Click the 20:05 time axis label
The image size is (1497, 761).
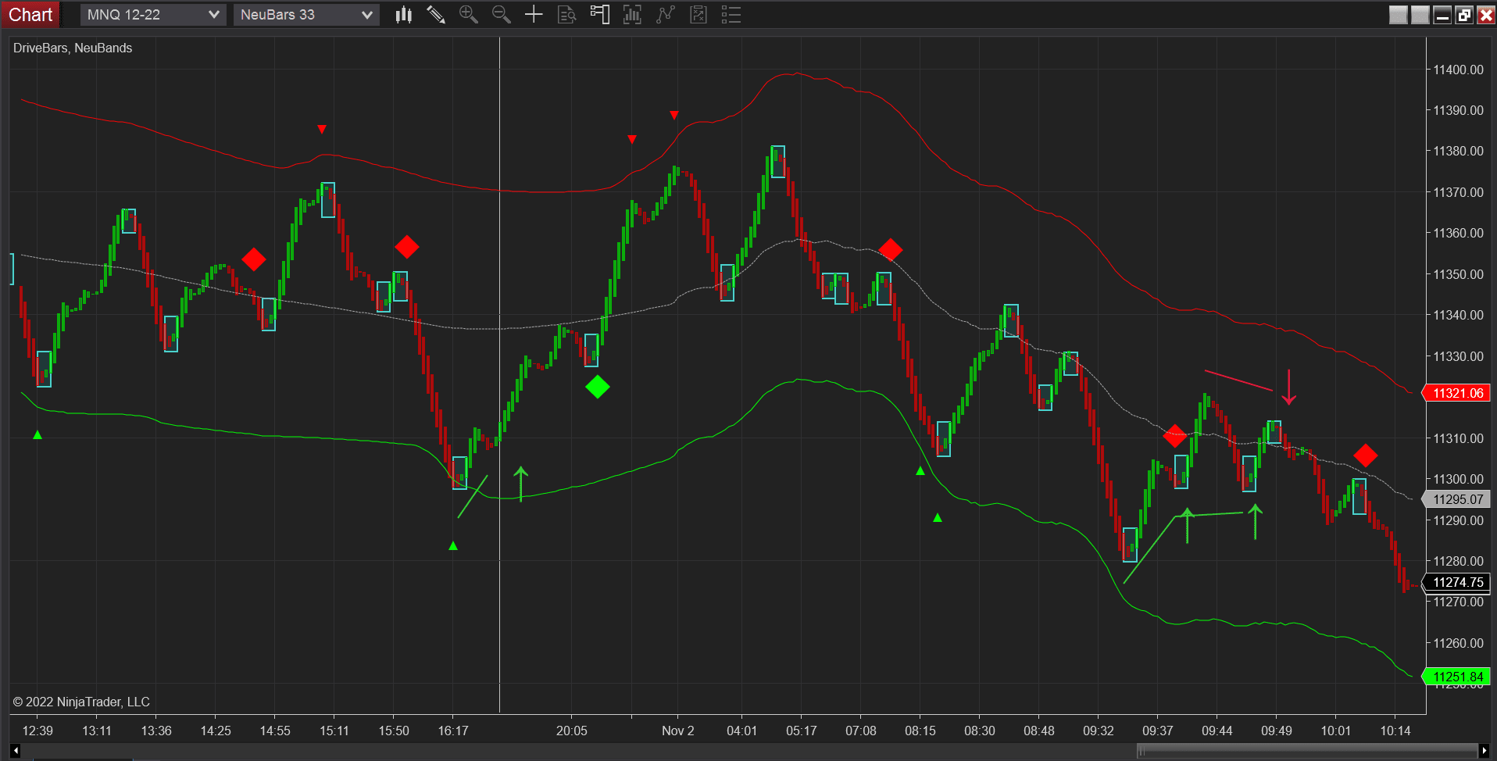572,731
